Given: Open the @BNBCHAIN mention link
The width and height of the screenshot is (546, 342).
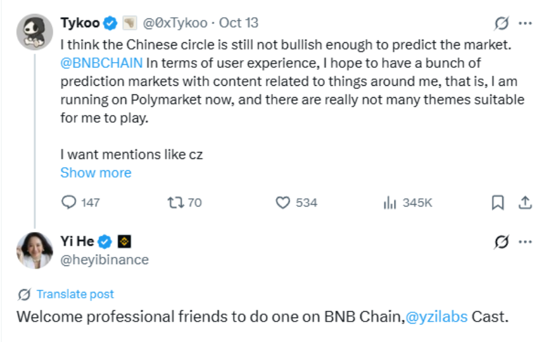Looking at the screenshot, I should [102, 63].
